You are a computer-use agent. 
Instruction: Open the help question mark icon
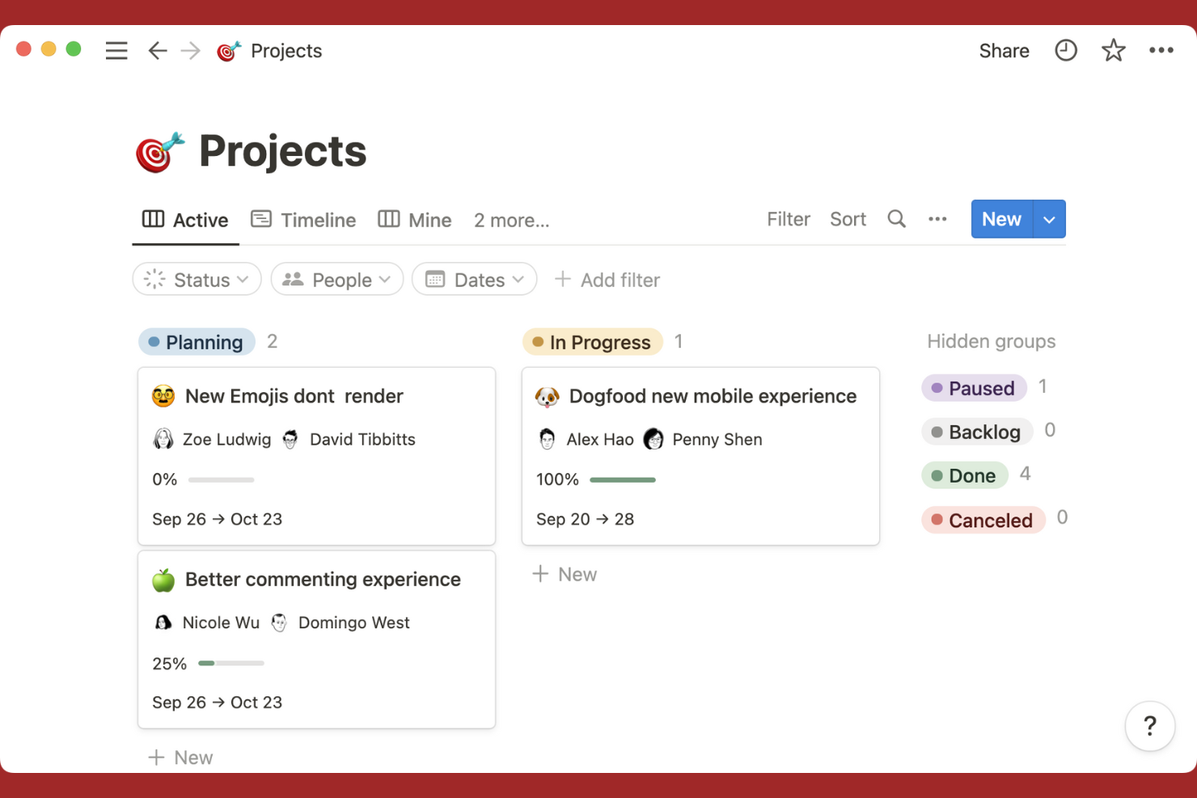click(x=1149, y=726)
